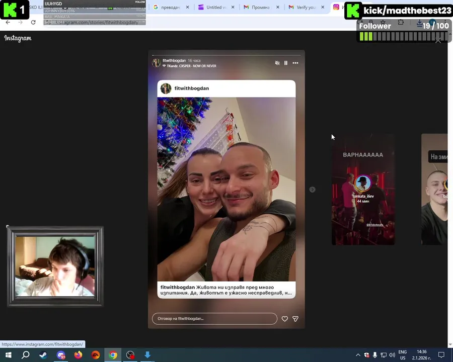Click the security shield tray icon
Screen dimensions: 453x362
coord(366,355)
